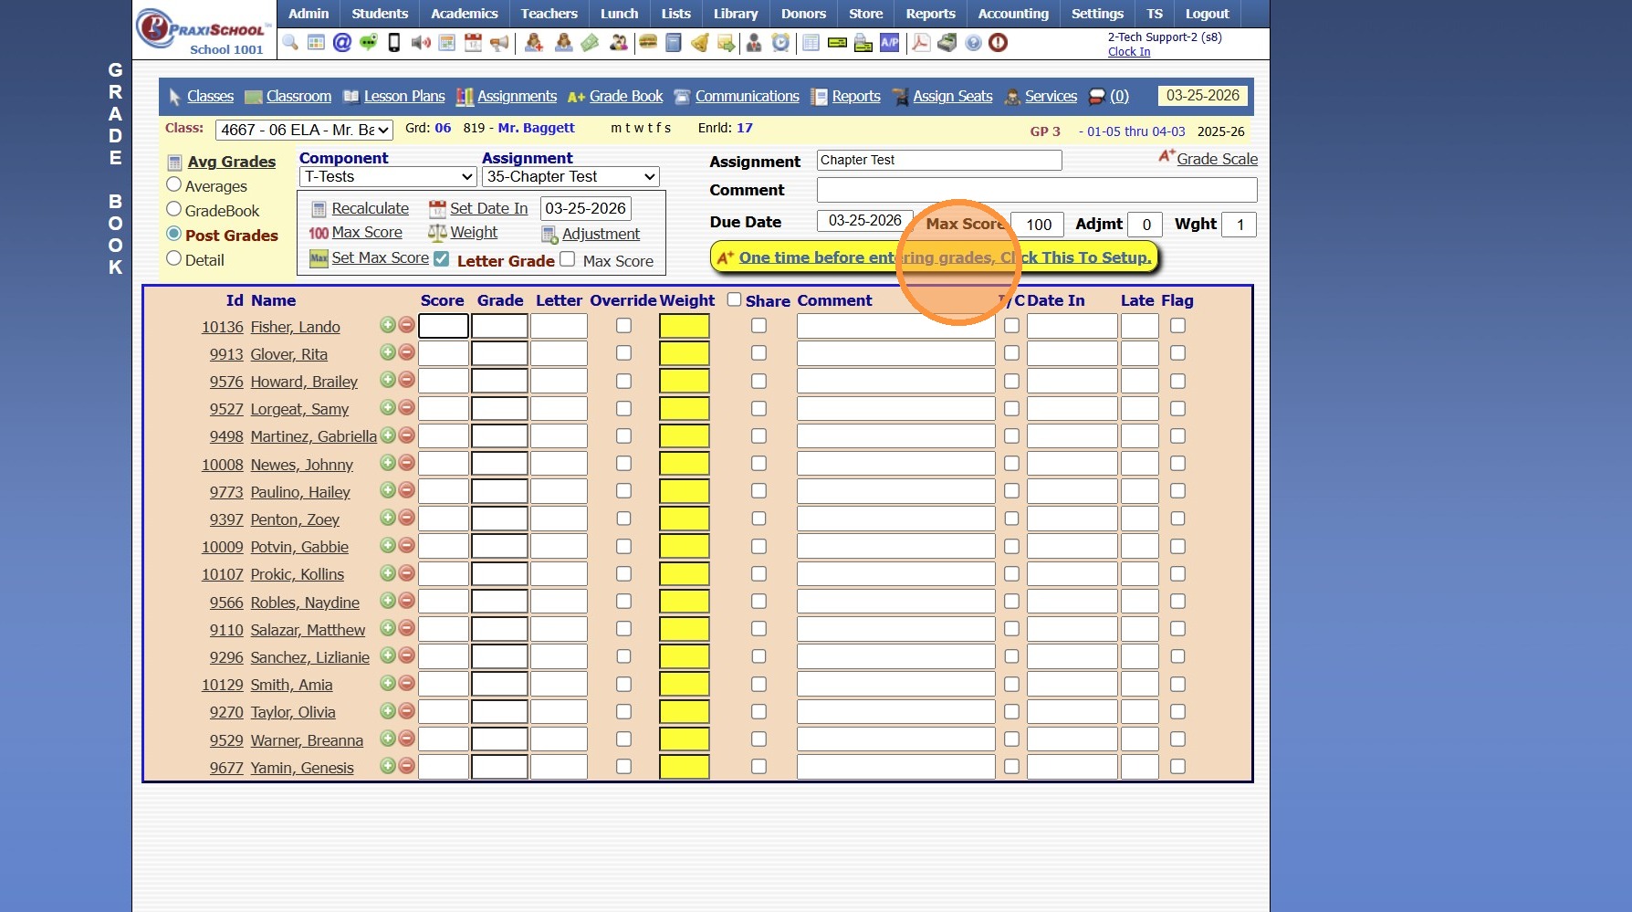Click the PDF document icon
Image resolution: width=1632 pixels, height=912 pixels.
[x=921, y=42]
